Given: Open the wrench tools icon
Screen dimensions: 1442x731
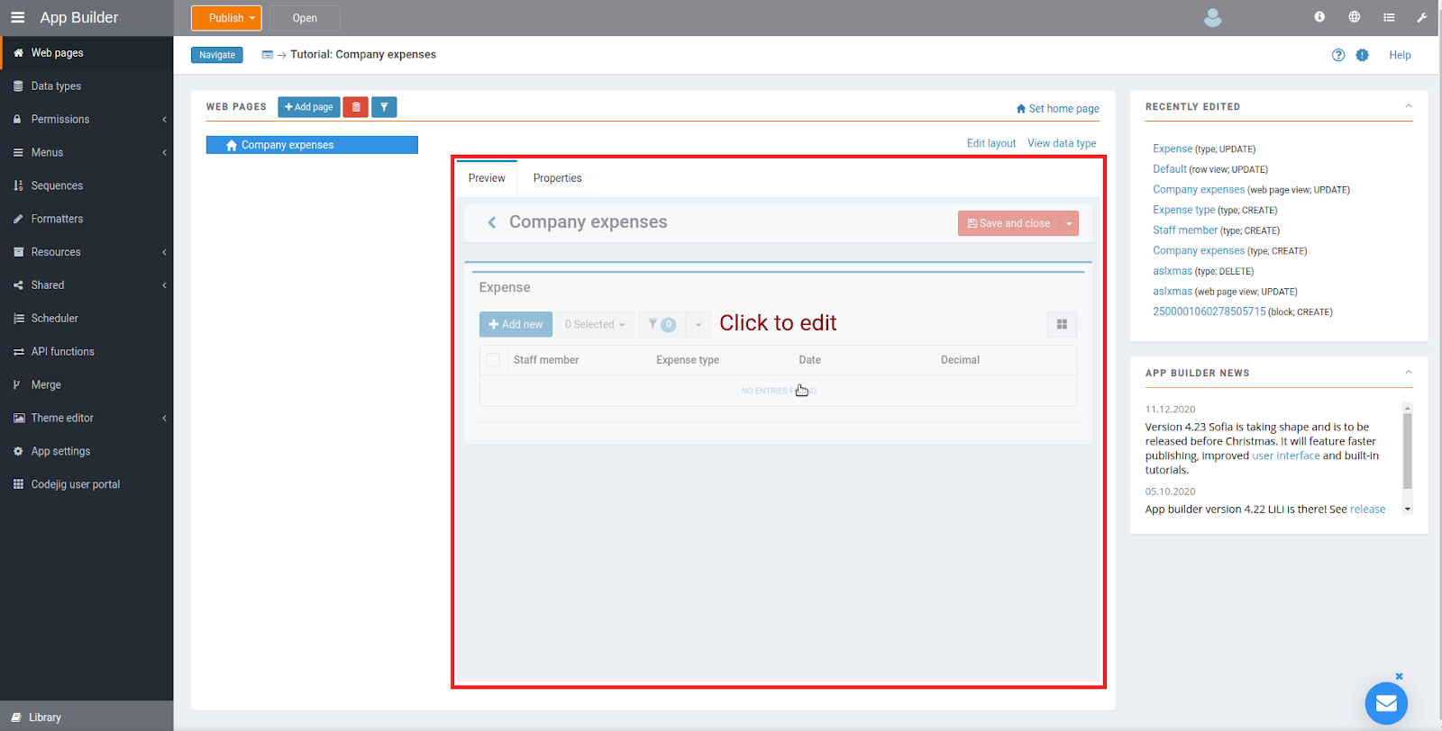Looking at the screenshot, I should pyautogui.click(x=1422, y=17).
